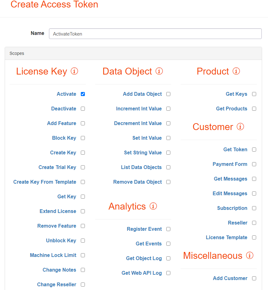Click the Get Products link

(x=231, y=109)
